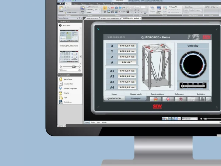
Task: Click the All Screens icon
Action: coord(60,25)
